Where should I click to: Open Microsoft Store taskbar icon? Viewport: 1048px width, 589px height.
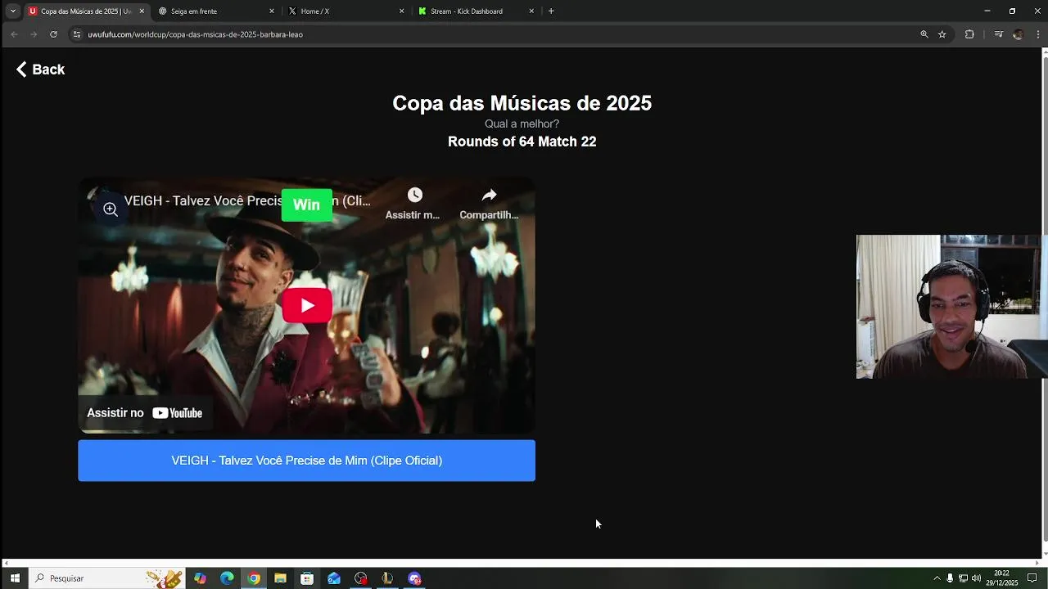pos(307,578)
